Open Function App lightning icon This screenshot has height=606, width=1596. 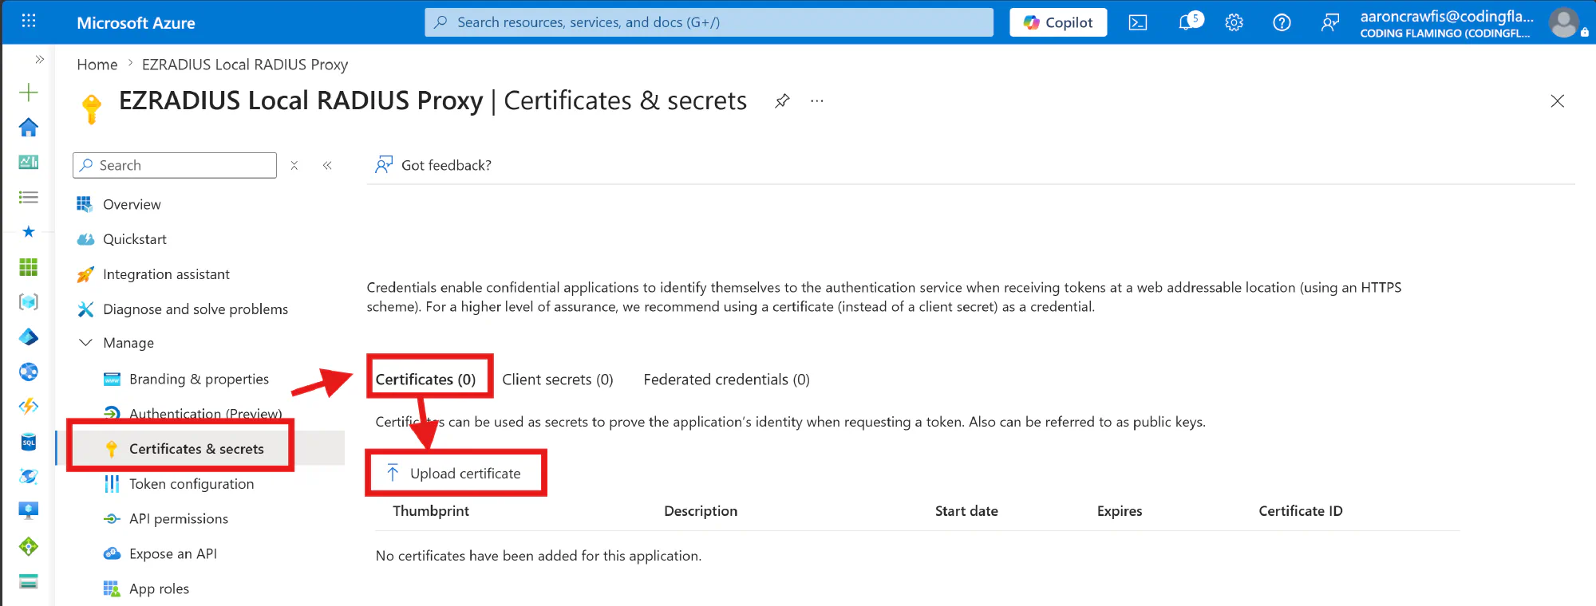(29, 407)
